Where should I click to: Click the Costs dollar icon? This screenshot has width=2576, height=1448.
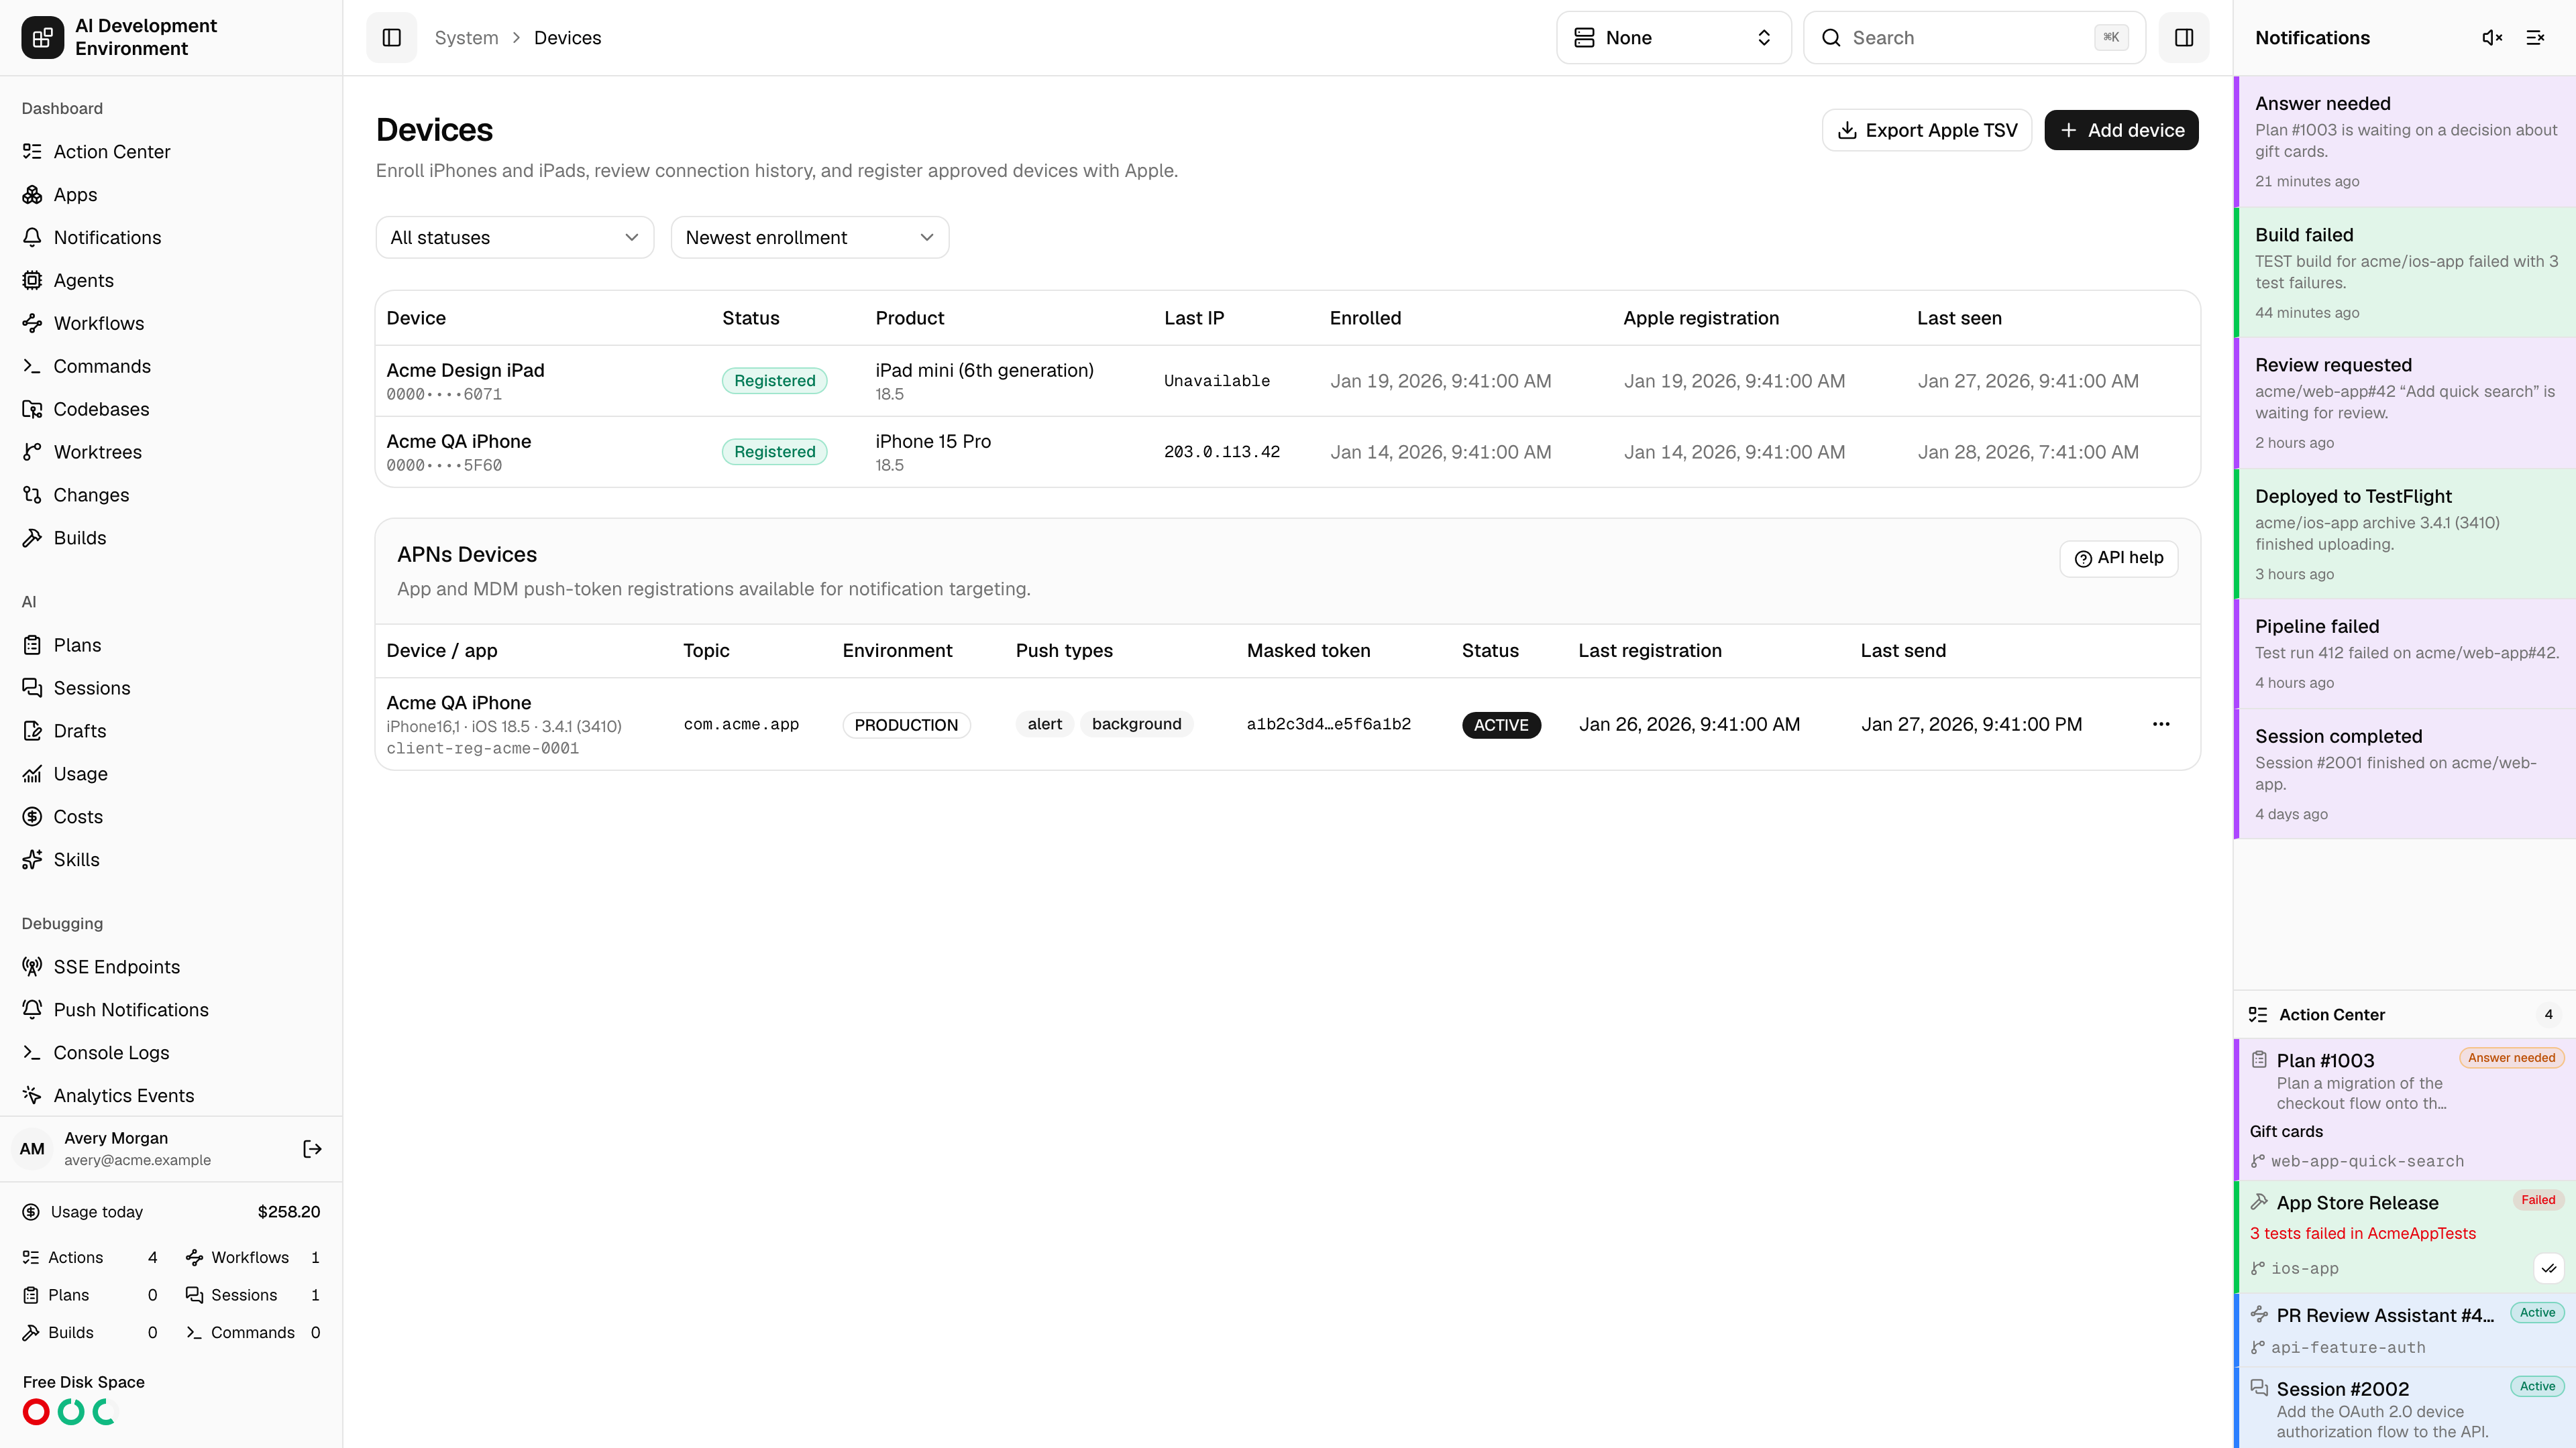(32, 817)
